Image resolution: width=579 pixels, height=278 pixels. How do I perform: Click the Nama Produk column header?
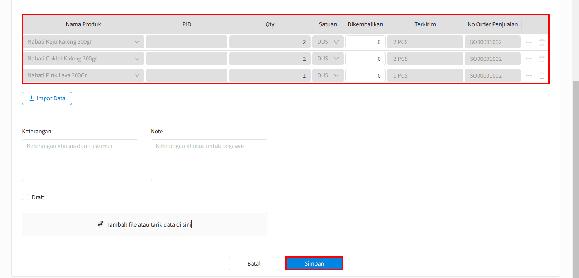[x=84, y=24]
